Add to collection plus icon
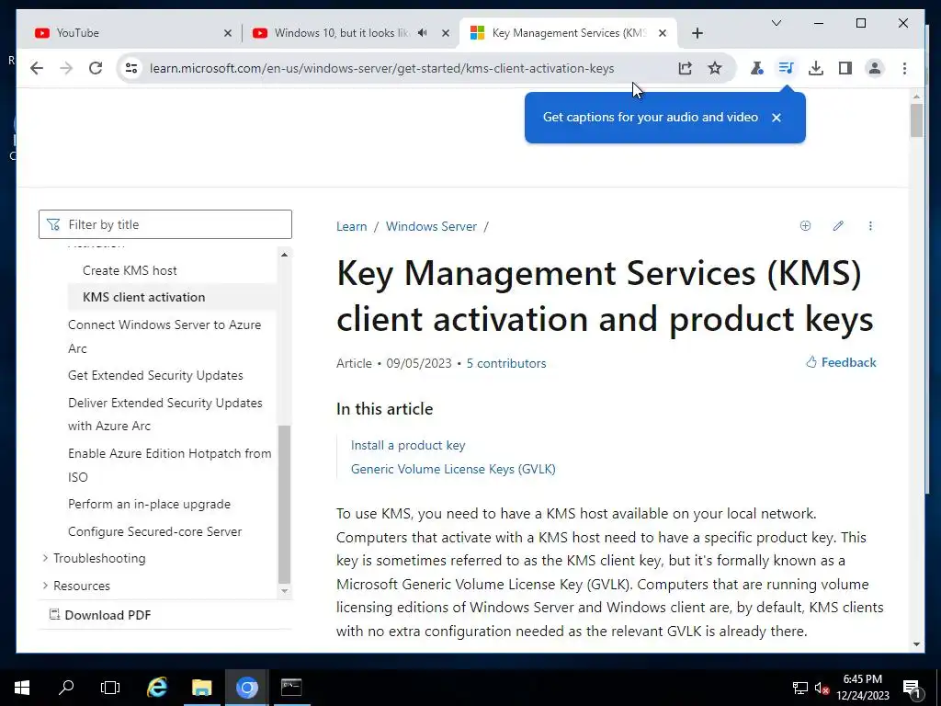Image resolution: width=941 pixels, height=706 pixels. [x=805, y=226]
